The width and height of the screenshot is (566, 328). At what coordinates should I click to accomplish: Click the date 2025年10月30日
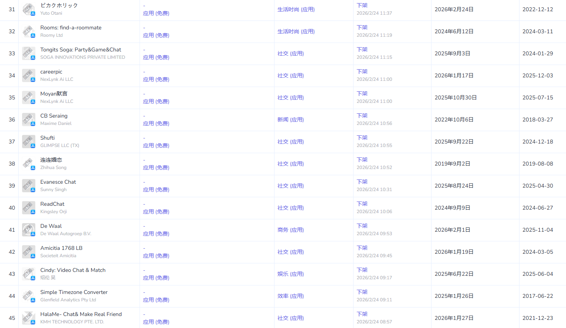tap(456, 97)
